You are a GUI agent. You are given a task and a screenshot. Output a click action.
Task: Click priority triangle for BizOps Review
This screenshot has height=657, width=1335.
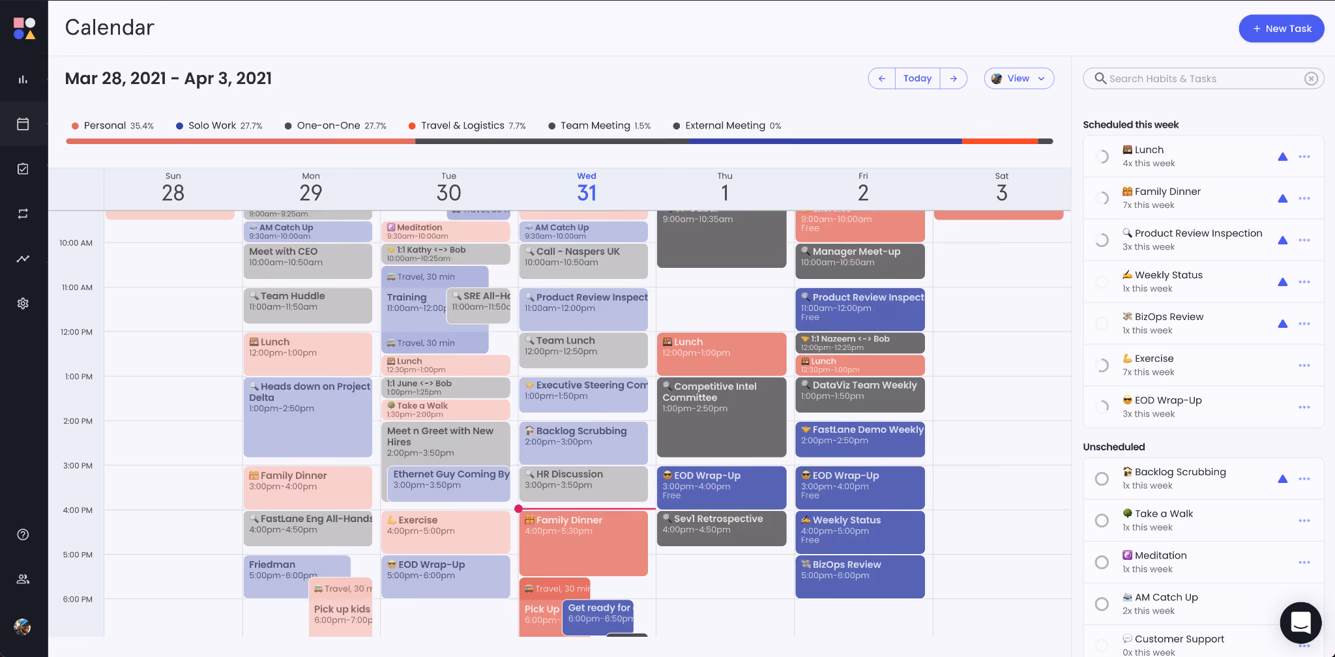1282,323
